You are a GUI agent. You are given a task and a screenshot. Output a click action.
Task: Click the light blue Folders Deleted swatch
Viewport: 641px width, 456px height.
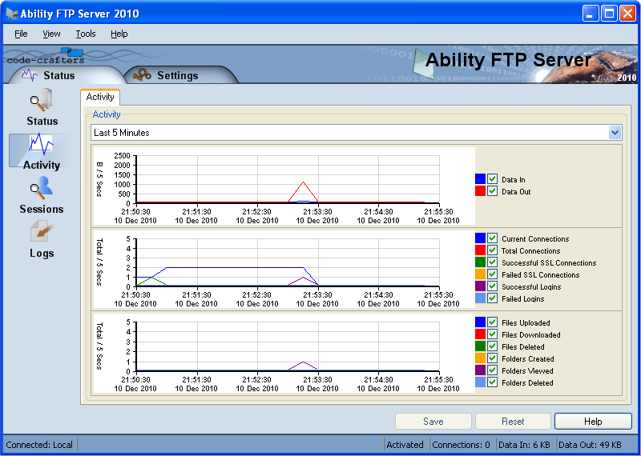[x=480, y=382]
